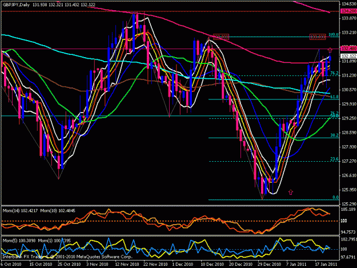Click the Mom(14) 102.4217 indicator label

click(20, 211)
